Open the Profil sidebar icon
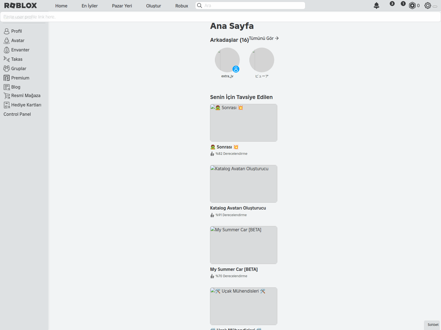The width and height of the screenshot is (441, 330). click(x=7, y=31)
